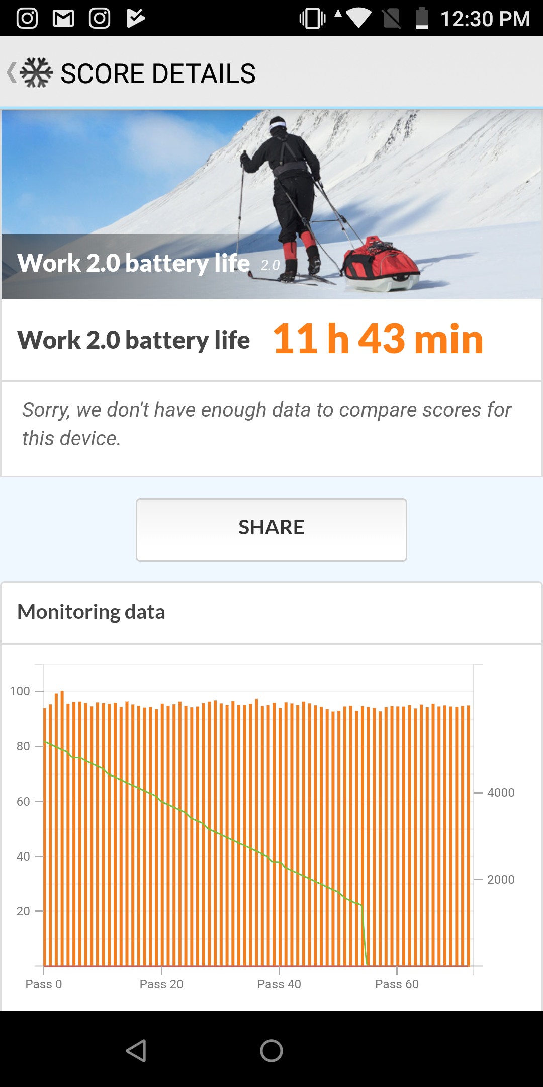
Task: Tap the no-SIM card status icon
Action: point(391,19)
